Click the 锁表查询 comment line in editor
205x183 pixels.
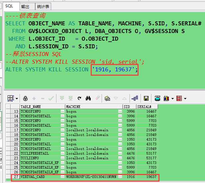[26, 16]
